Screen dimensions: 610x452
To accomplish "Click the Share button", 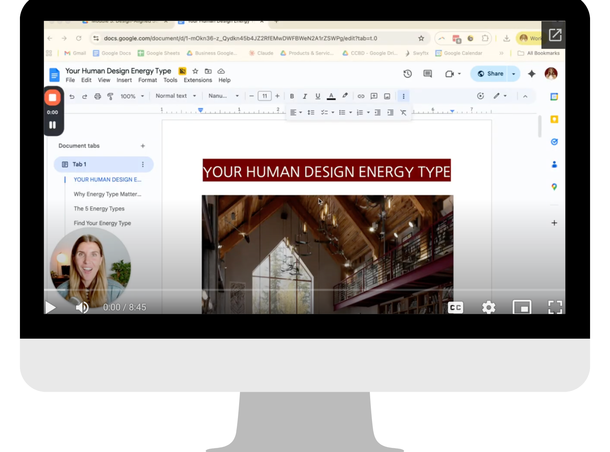I will click(x=490, y=74).
